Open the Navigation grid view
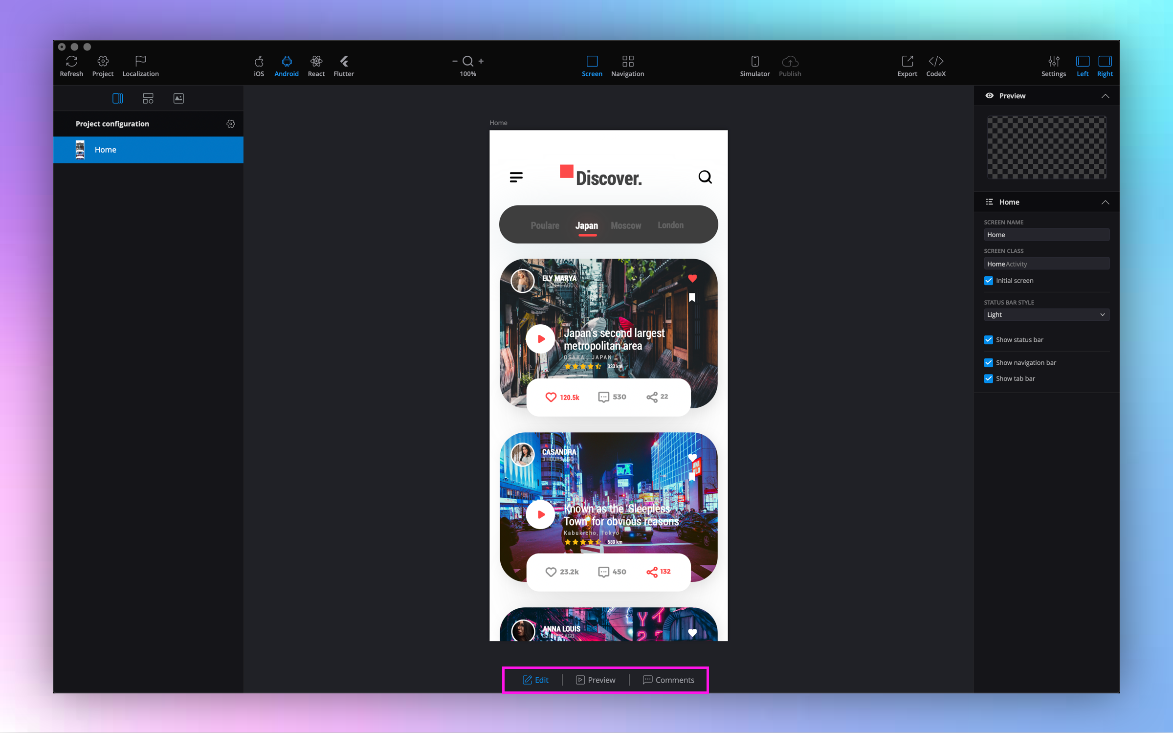Viewport: 1173px width, 733px height. (x=627, y=62)
